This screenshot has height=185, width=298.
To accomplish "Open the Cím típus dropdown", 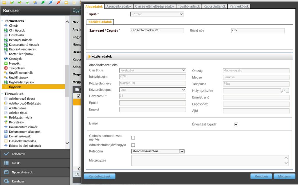I will tap(152, 70).
